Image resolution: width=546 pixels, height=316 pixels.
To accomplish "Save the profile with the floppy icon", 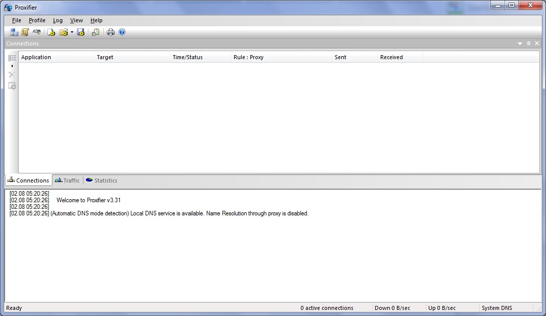I will (81, 32).
